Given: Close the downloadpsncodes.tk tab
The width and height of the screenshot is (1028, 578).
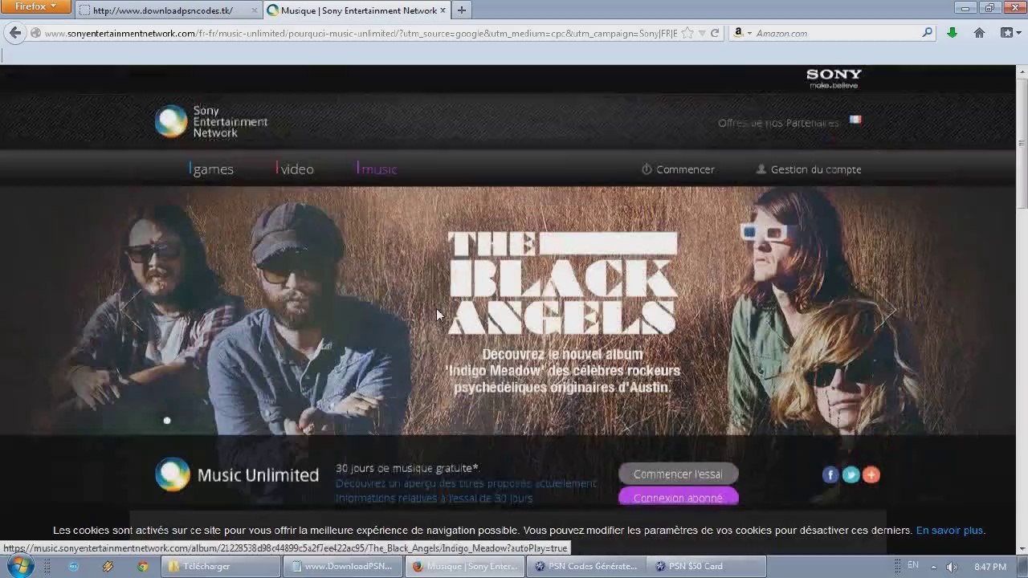Looking at the screenshot, I should coord(255,10).
